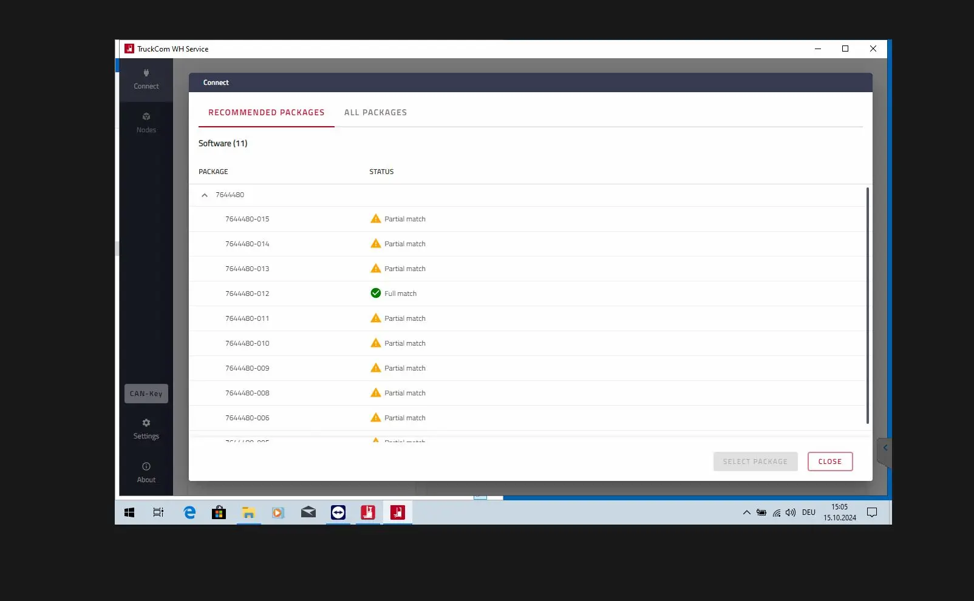Click the Select Package button
Image resolution: width=974 pixels, height=601 pixels.
[x=755, y=462]
